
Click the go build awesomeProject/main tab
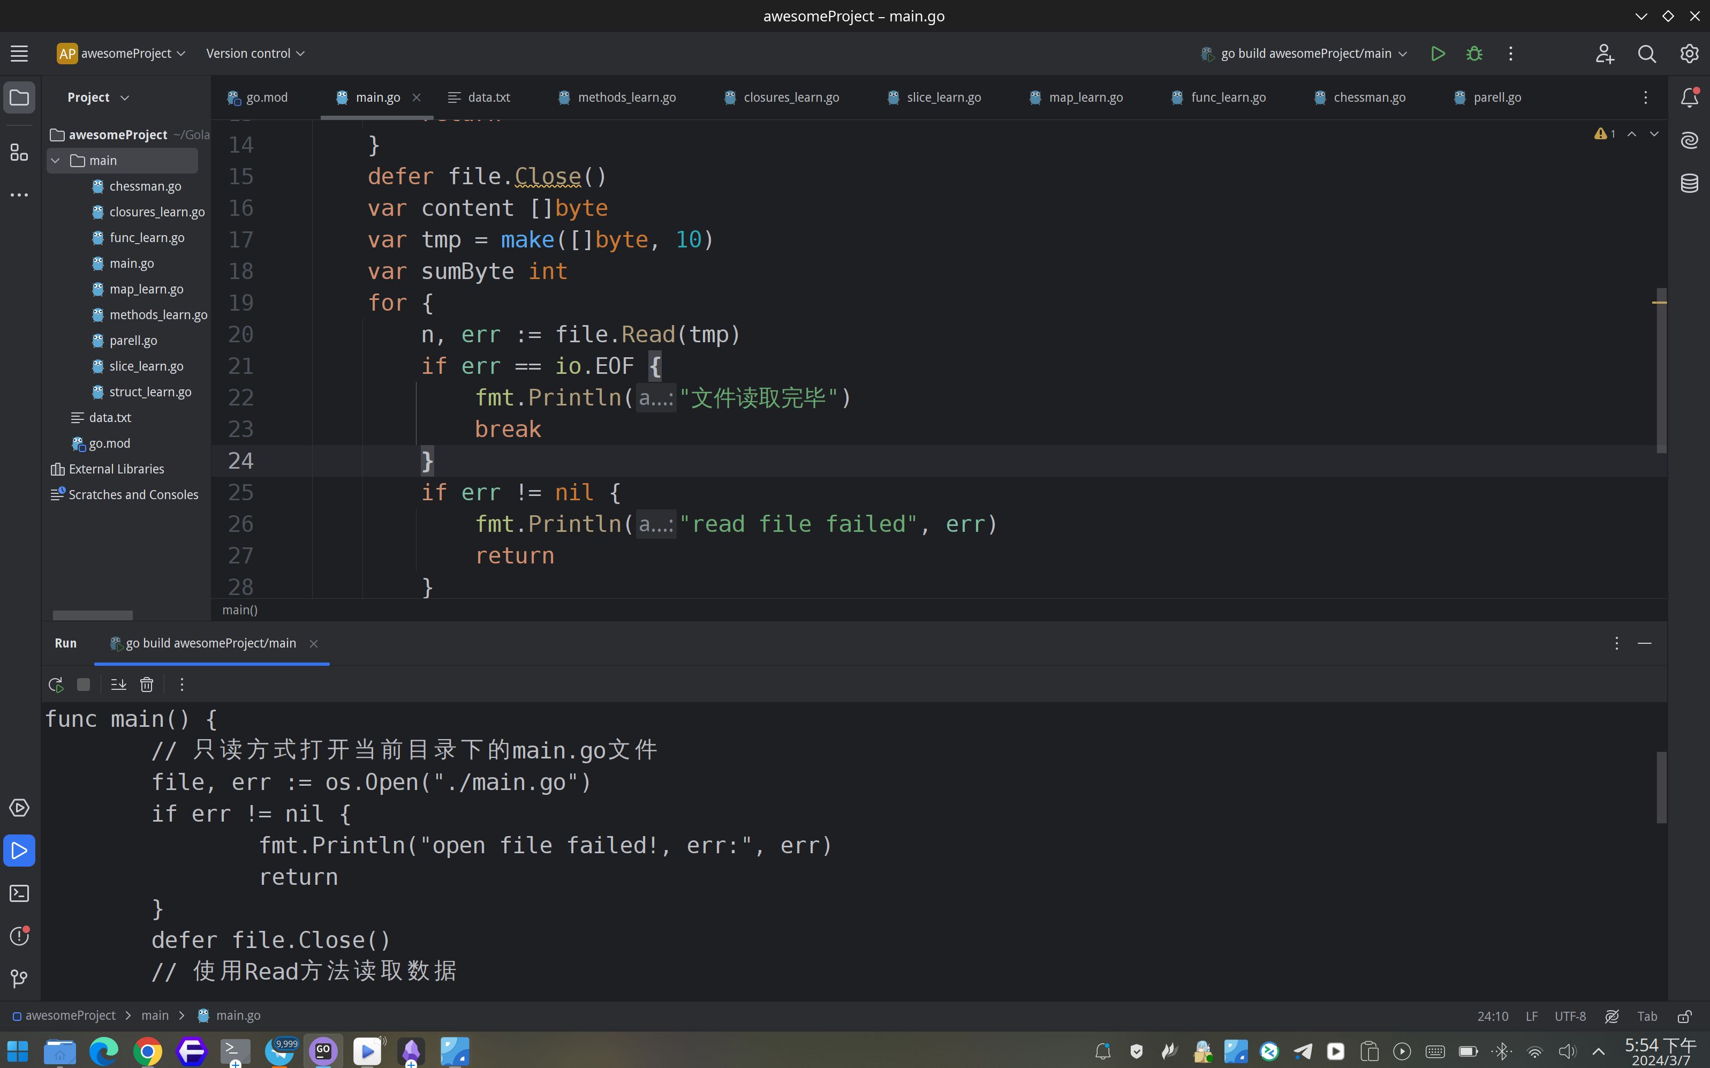[211, 642]
